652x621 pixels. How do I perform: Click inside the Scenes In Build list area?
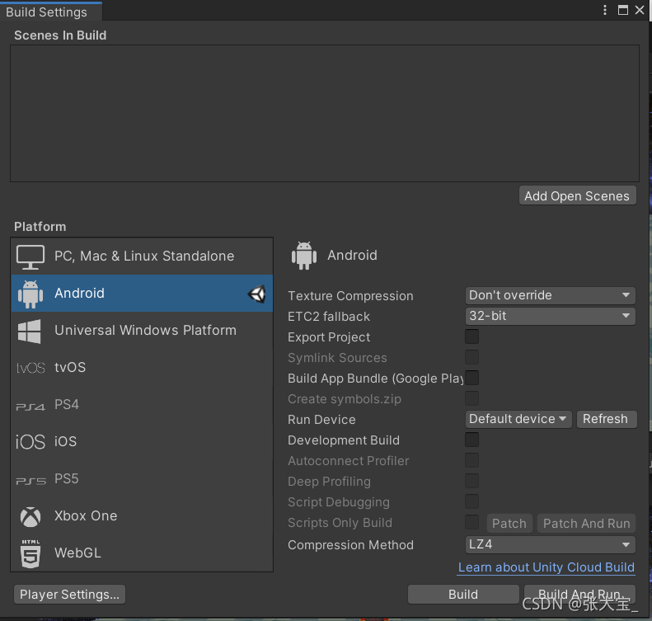(x=325, y=114)
